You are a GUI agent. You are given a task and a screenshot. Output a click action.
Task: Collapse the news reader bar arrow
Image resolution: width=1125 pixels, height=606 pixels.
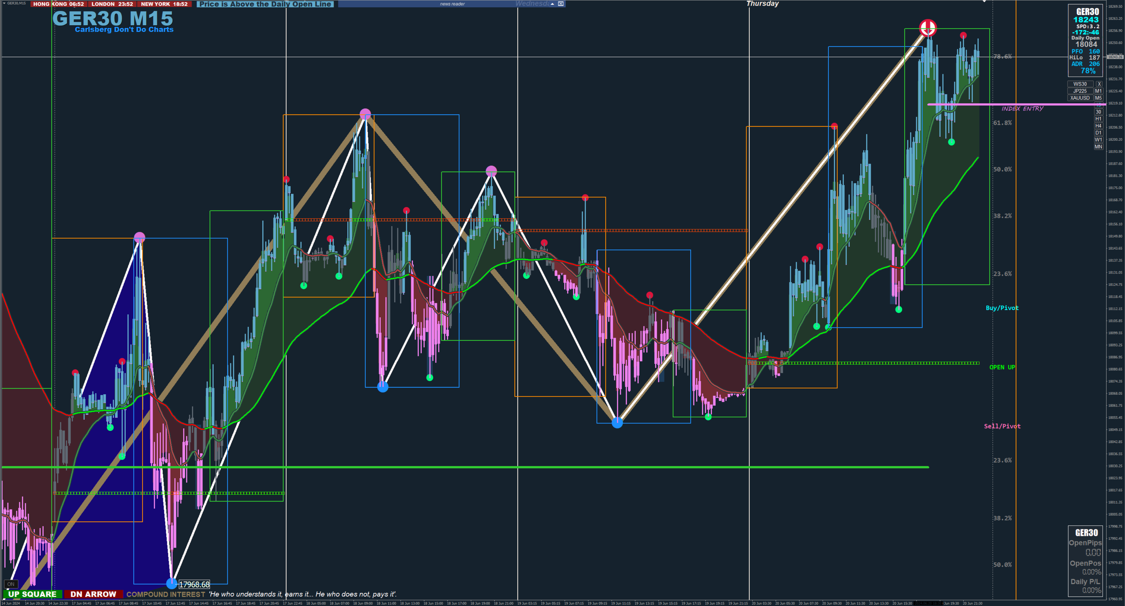tap(553, 4)
